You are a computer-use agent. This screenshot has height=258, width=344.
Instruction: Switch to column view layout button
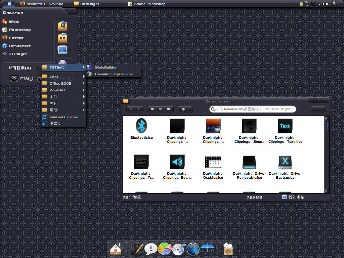click(x=169, y=109)
